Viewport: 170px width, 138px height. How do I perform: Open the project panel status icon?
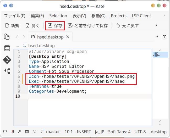pos(27,132)
